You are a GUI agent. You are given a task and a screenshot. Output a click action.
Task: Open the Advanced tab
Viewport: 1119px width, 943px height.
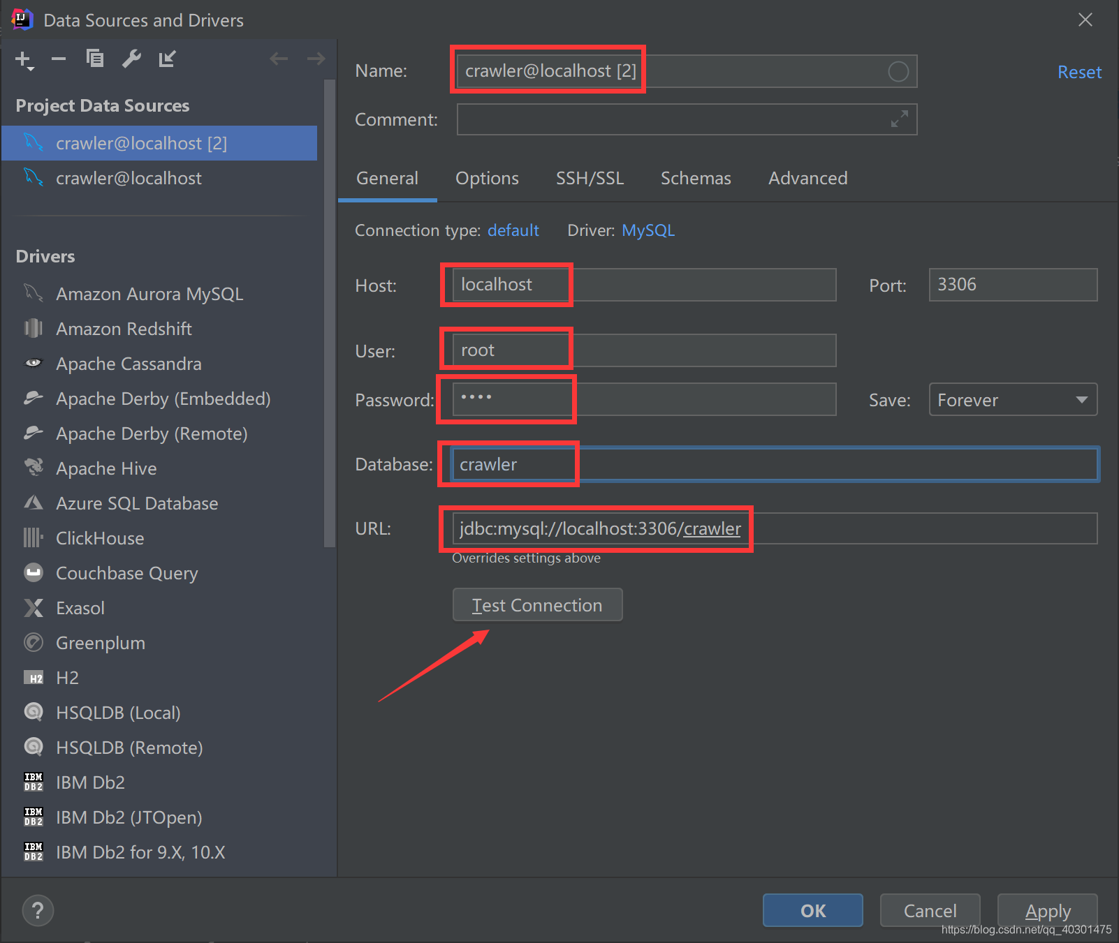click(x=807, y=179)
